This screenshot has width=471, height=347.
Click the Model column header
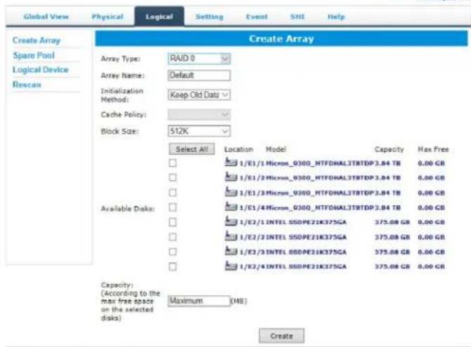[276, 149]
